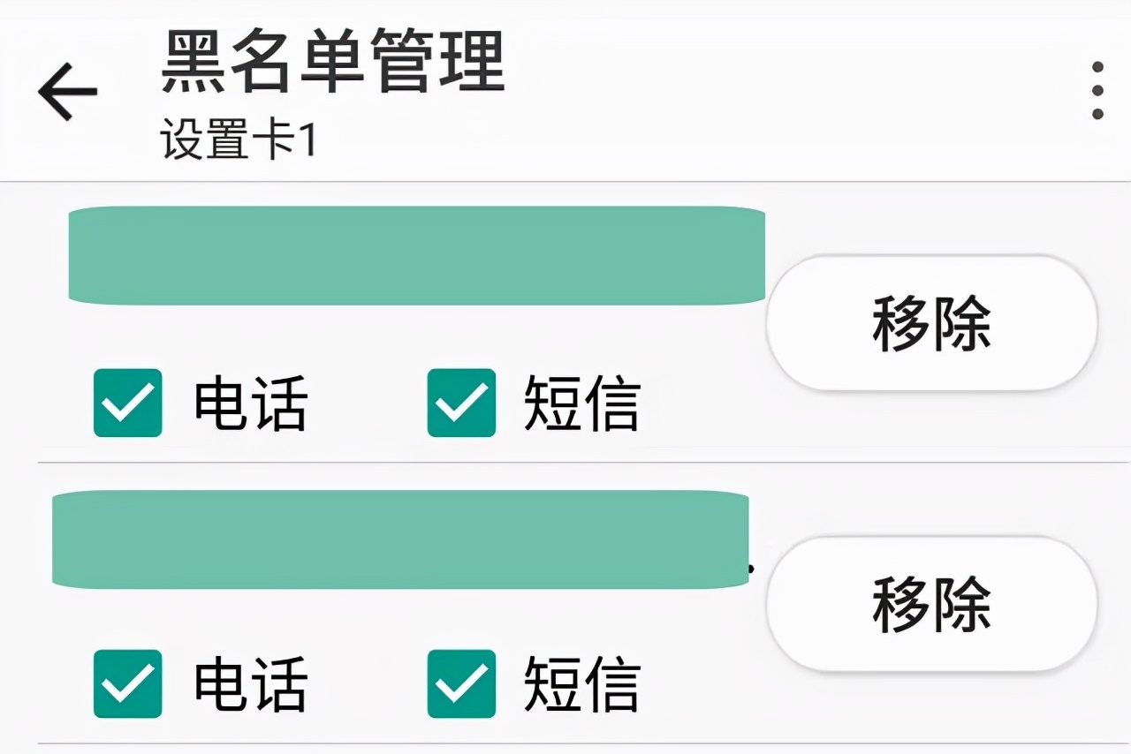Tap the 电话 label in second entry
This screenshot has height=754, width=1131.
click(251, 683)
